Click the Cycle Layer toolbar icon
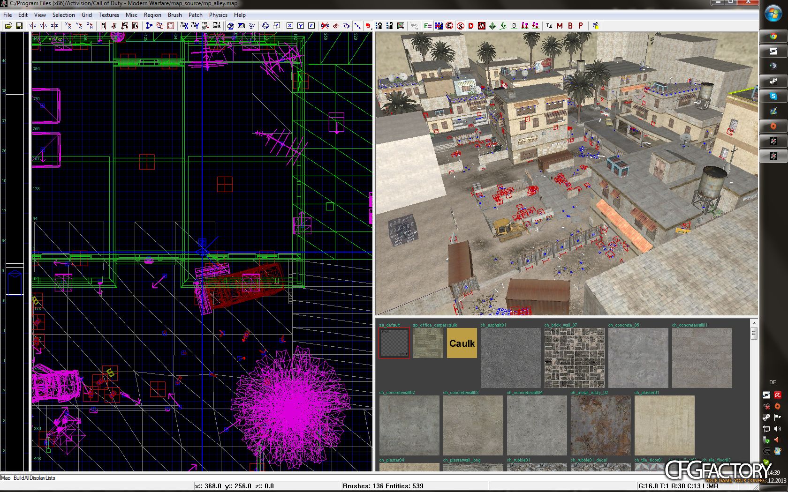 (x=216, y=26)
